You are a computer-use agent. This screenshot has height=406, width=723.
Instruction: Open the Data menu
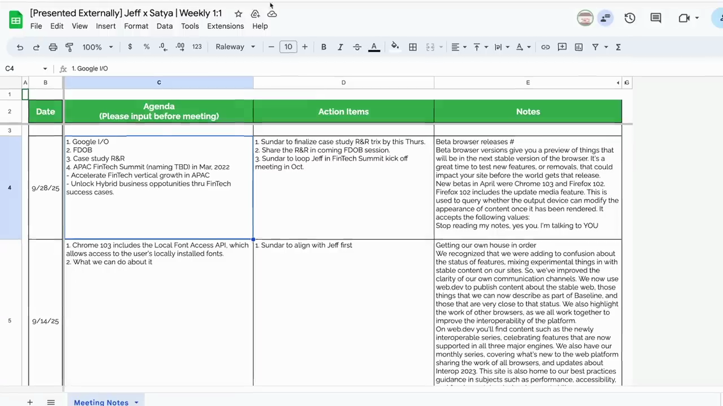pyautogui.click(x=164, y=26)
